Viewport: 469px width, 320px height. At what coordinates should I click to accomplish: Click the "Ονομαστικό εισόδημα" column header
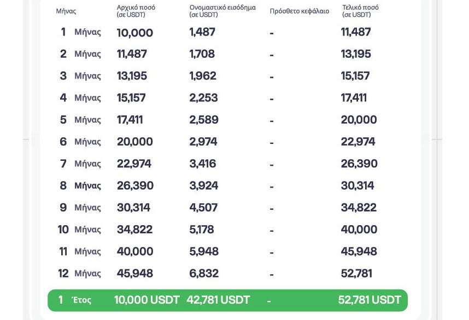click(x=222, y=11)
